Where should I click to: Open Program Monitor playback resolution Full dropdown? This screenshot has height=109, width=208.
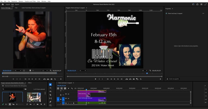144,71
